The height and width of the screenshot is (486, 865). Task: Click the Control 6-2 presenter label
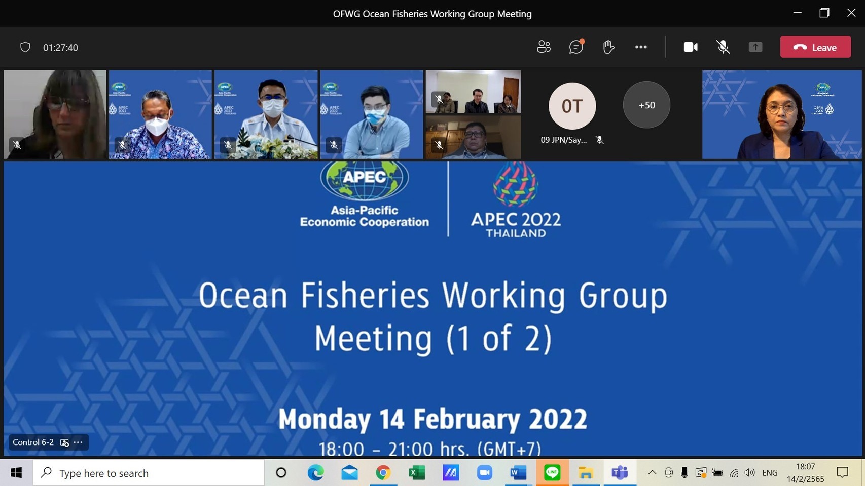coord(33,442)
